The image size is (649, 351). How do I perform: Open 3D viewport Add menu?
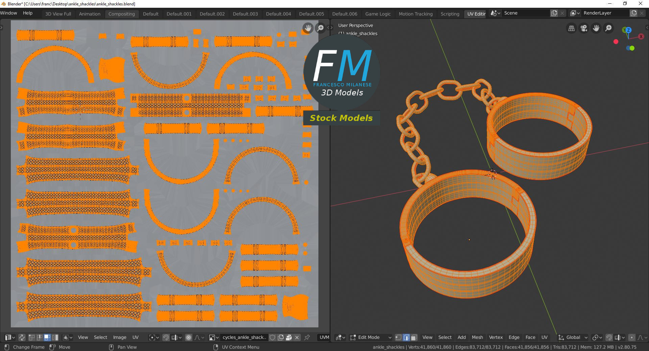pos(462,337)
